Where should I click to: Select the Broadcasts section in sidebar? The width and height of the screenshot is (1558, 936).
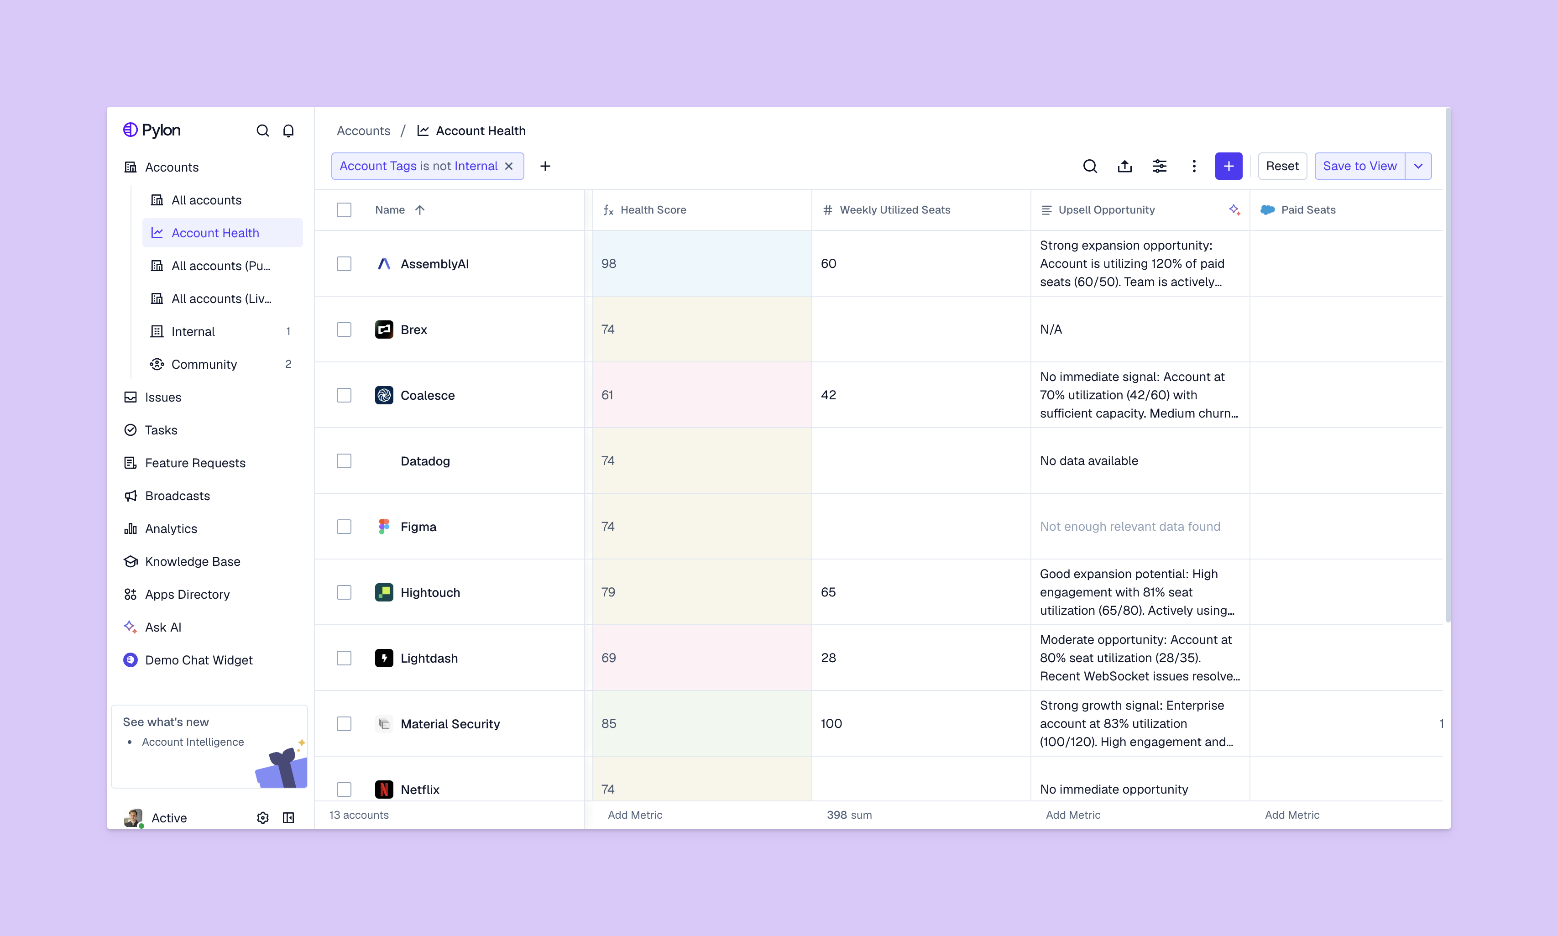point(178,496)
